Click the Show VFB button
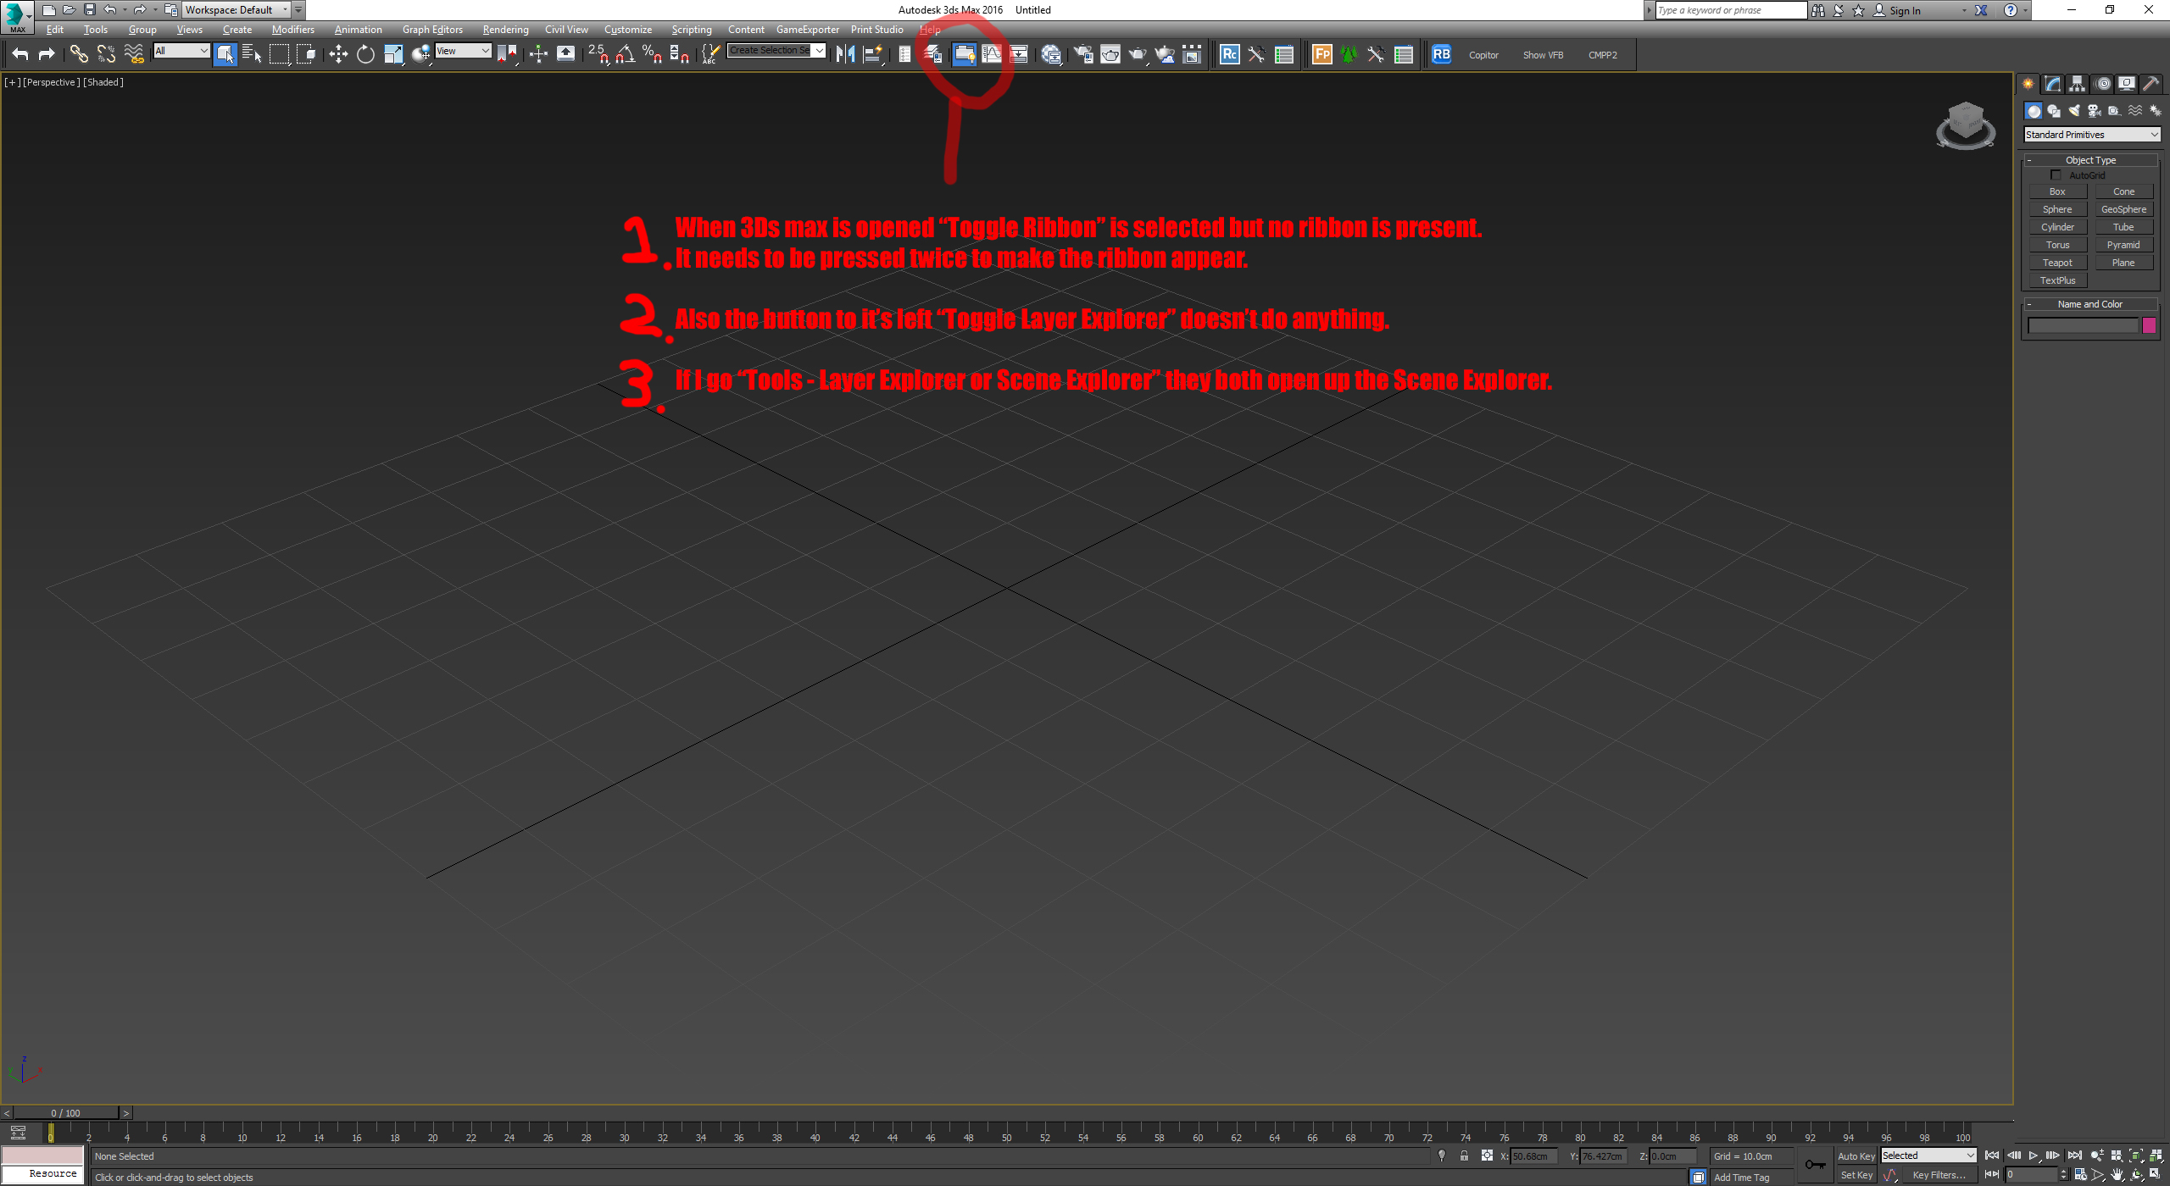This screenshot has width=2170, height=1186. pos(1542,55)
